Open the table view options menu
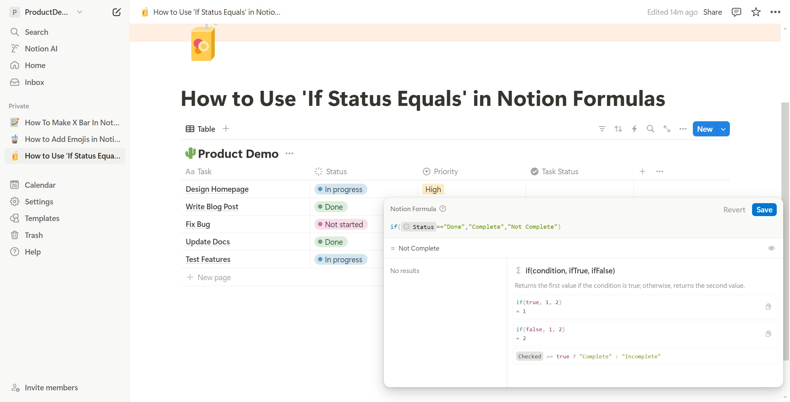The image size is (790, 402). coord(683,129)
